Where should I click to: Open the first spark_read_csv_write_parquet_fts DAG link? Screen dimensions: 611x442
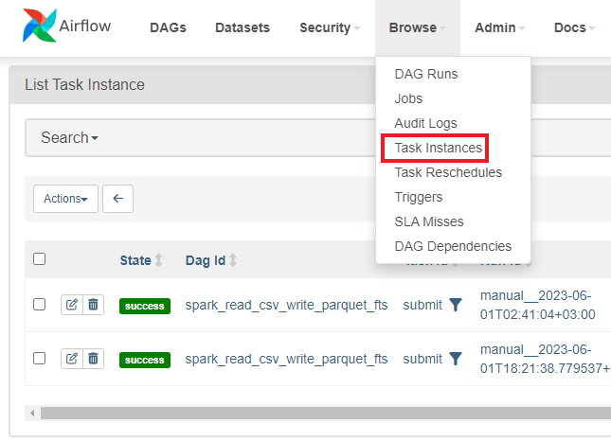286,305
